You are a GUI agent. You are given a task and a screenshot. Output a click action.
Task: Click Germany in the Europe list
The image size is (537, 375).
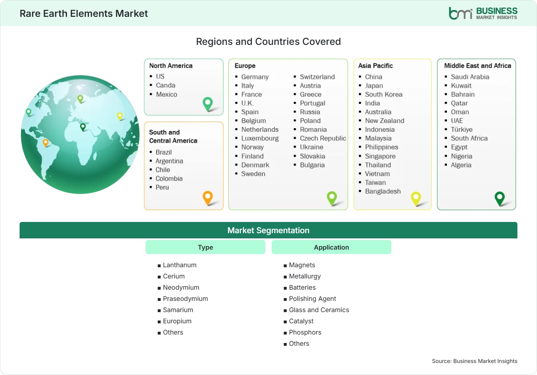255,77
